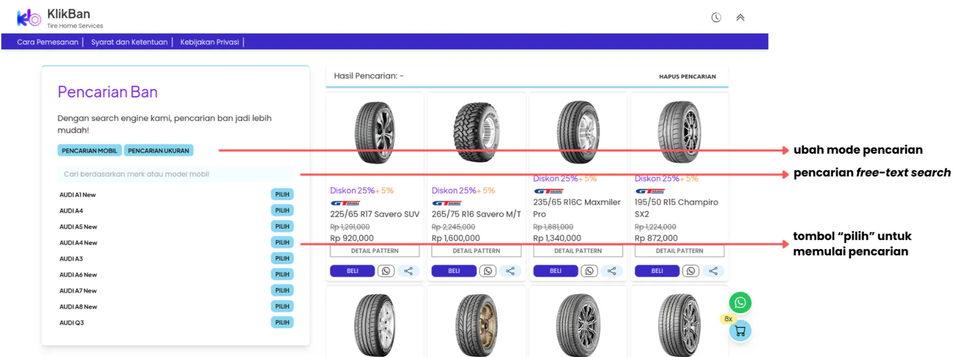The height and width of the screenshot is (357, 961).
Task: Click the Rp 872,000 price
Action: tap(656, 238)
